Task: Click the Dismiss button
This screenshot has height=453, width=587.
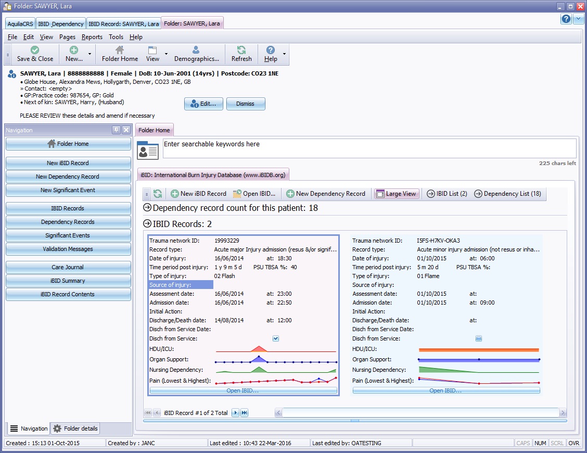Action: click(x=245, y=104)
